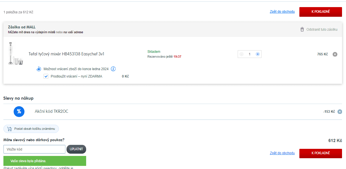Open the Tefal tyčový mixér product thumbnail
The image size is (346, 169).
15,53
